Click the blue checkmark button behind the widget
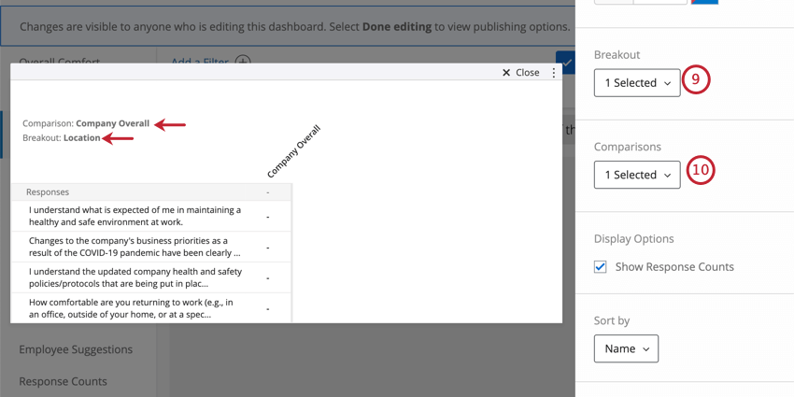 [x=566, y=61]
